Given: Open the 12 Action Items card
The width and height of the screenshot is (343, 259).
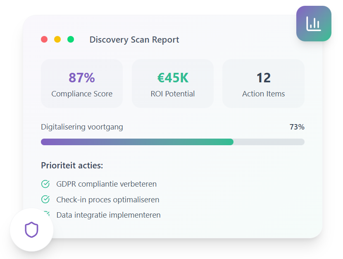Looking at the screenshot, I should click(263, 84).
